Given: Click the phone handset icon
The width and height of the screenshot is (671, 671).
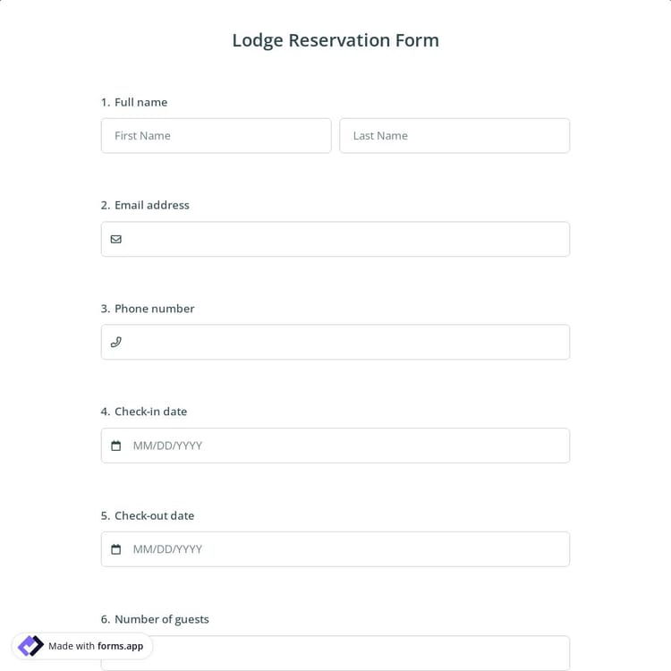Looking at the screenshot, I should tap(115, 342).
